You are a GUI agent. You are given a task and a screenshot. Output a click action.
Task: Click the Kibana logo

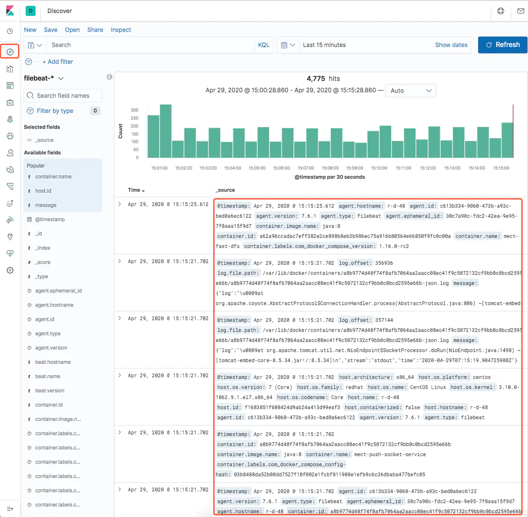point(10,11)
